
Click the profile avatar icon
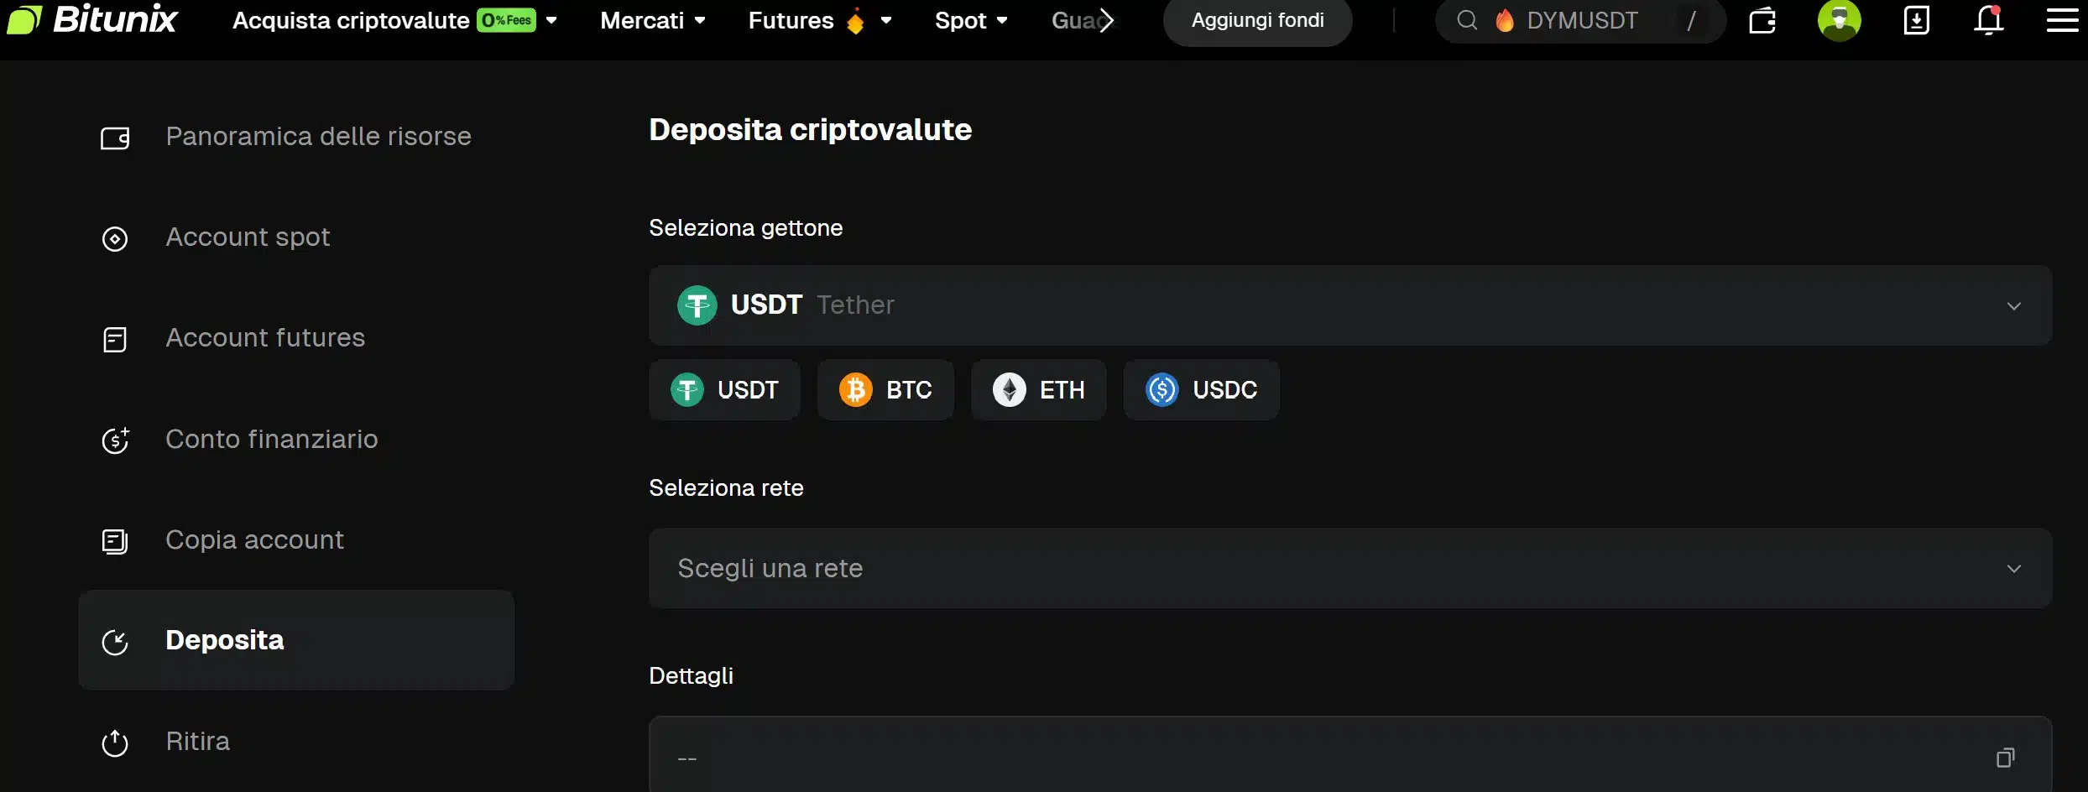click(1840, 20)
